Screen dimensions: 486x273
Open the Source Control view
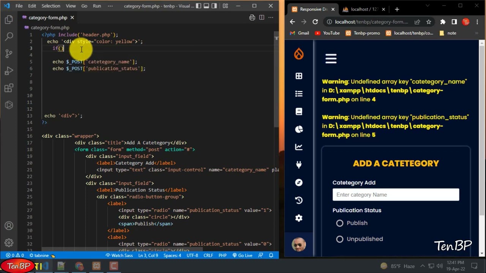tap(9, 53)
